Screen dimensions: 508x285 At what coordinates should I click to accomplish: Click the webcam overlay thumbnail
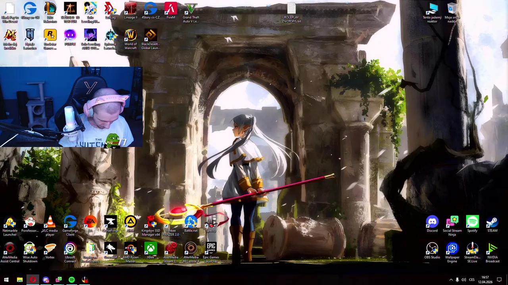(71, 107)
